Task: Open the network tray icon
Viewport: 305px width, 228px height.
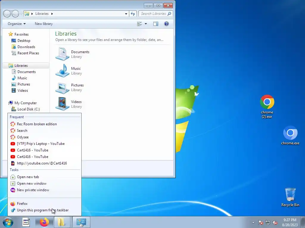Action: coord(268,222)
